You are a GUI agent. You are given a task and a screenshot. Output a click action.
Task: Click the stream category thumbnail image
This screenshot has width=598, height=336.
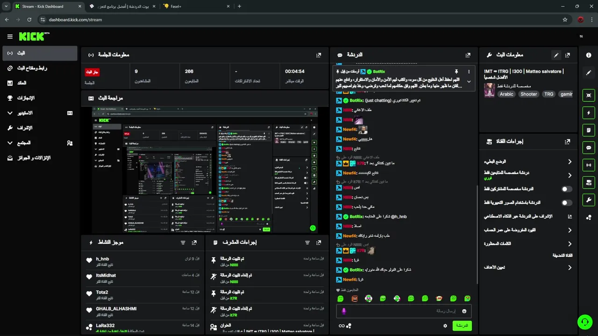(489, 90)
